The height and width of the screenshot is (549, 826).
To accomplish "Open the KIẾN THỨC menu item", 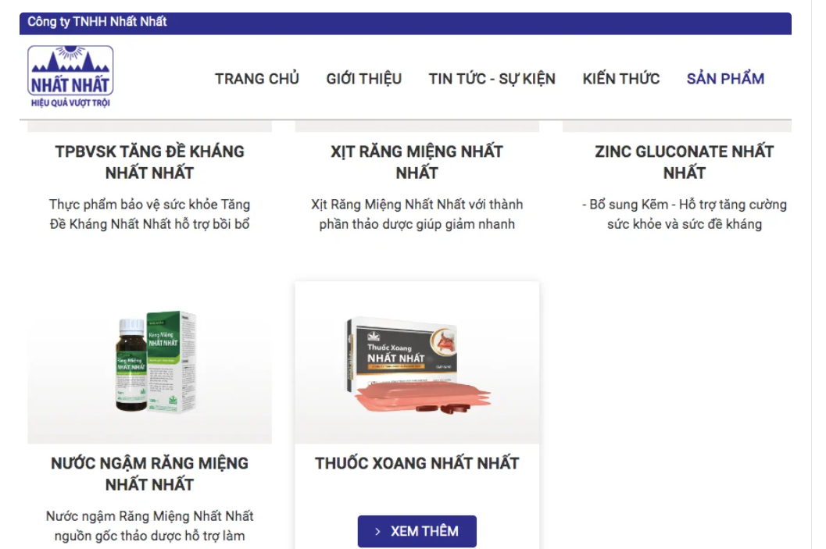I will point(621,79).
